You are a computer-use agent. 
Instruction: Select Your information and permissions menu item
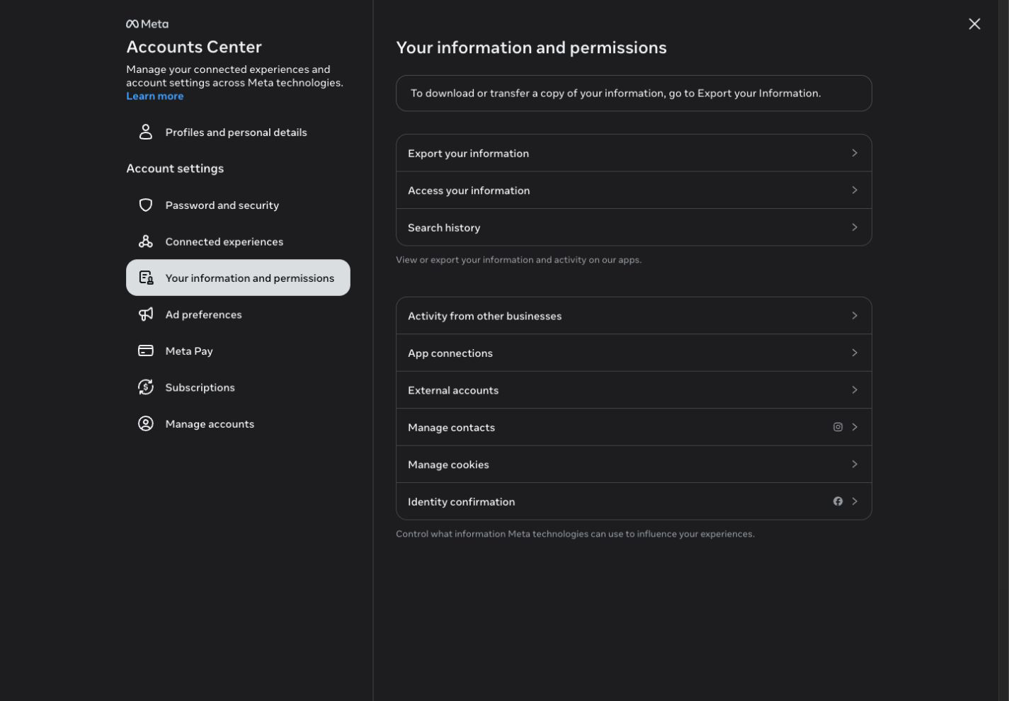(238, 278)
